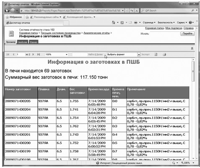Open the Корневая папка breadcrumb link
This screenshot has height=168, width=200.
[29, 33]
